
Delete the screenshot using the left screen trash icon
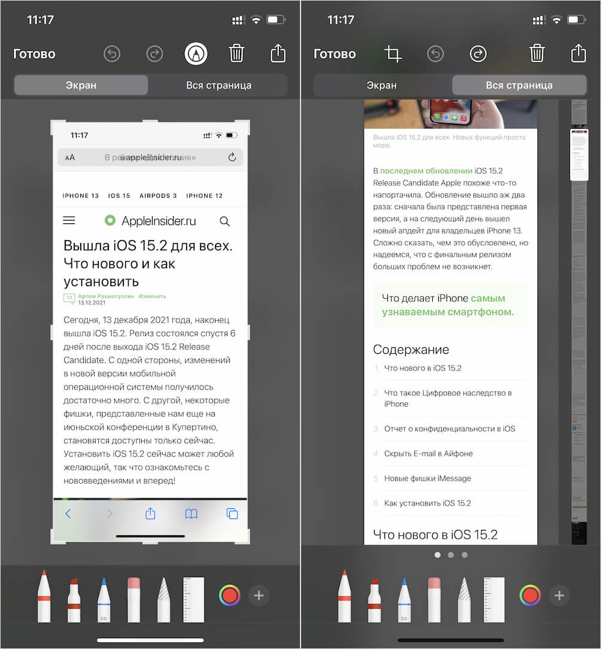coord(236,54)
